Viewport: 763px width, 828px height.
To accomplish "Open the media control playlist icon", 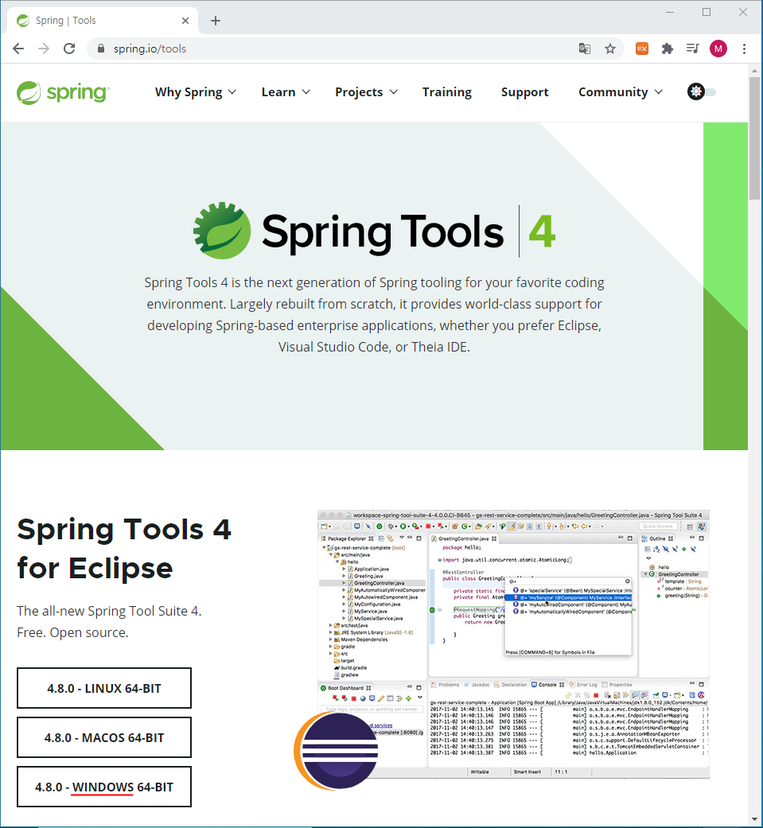I will click(693, 49).
